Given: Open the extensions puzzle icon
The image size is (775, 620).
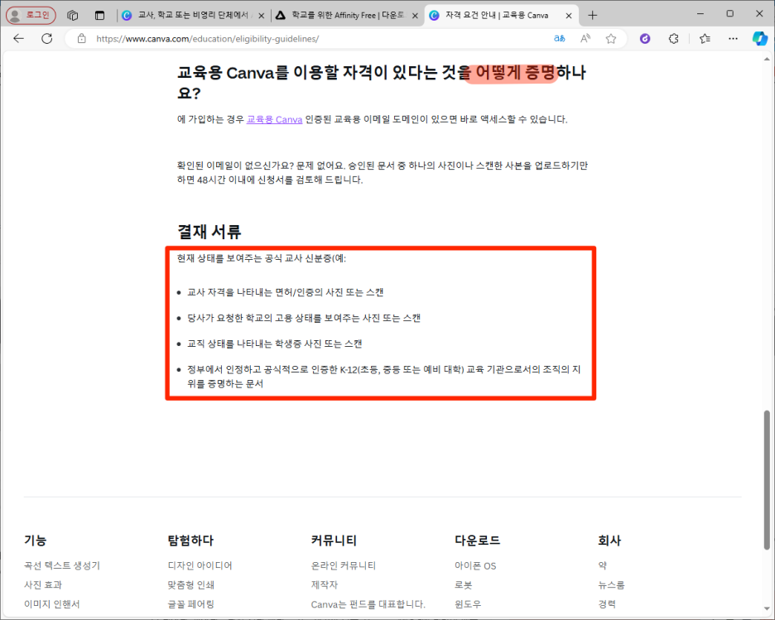Looking at the screenshot, I should click(673, 39).
